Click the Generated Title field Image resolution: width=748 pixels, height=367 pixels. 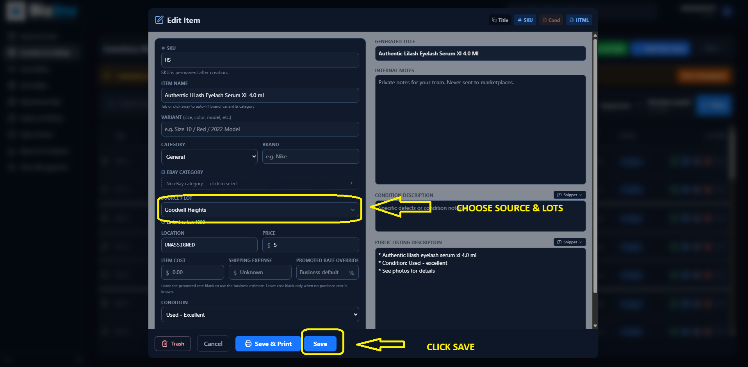tap(480, 53)
